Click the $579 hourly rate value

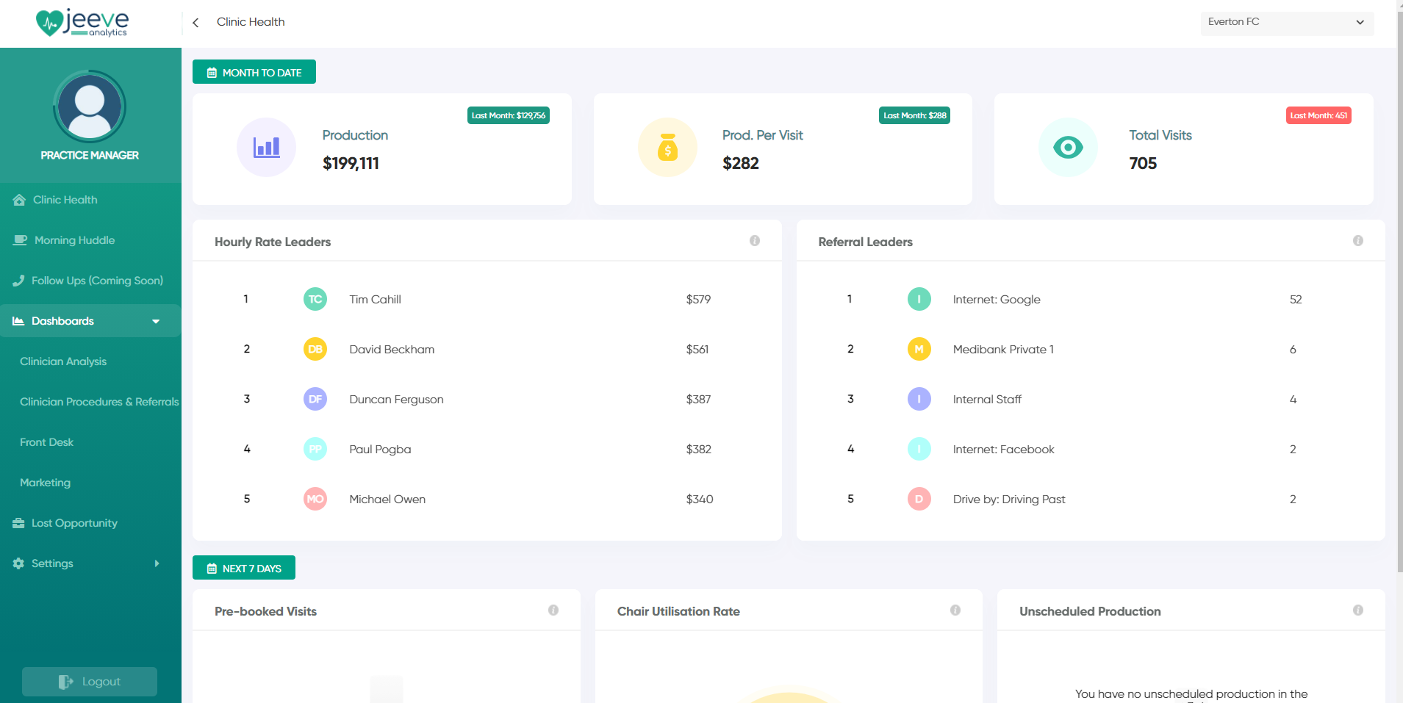(x=698, y=299)
